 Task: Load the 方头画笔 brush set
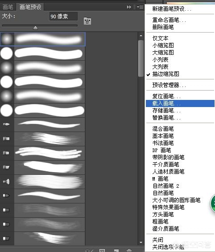[x=163, y=215]
